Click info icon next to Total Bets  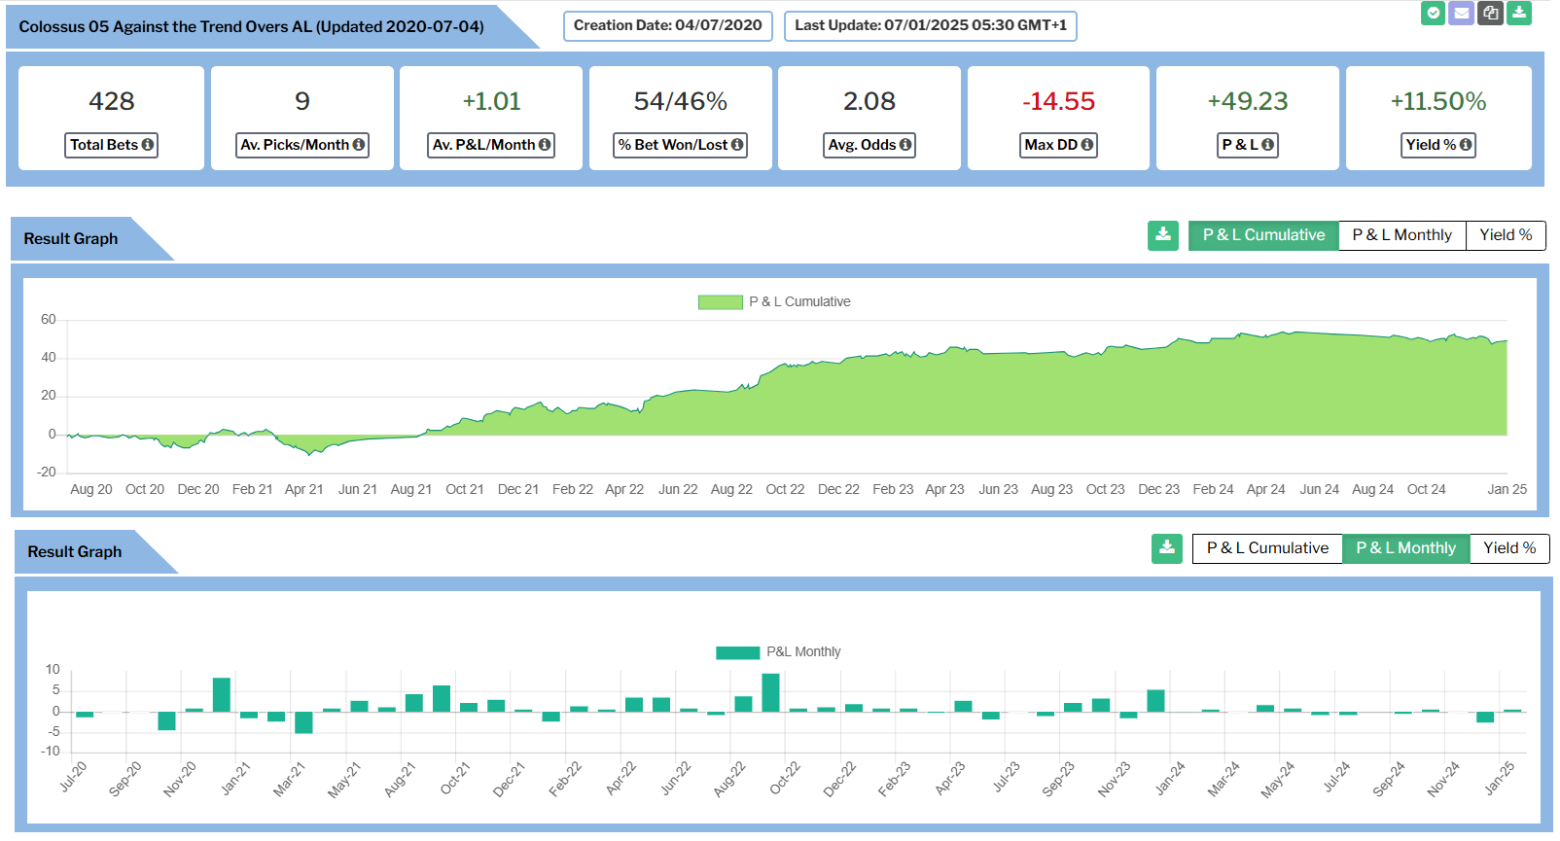tap(148, 145)
